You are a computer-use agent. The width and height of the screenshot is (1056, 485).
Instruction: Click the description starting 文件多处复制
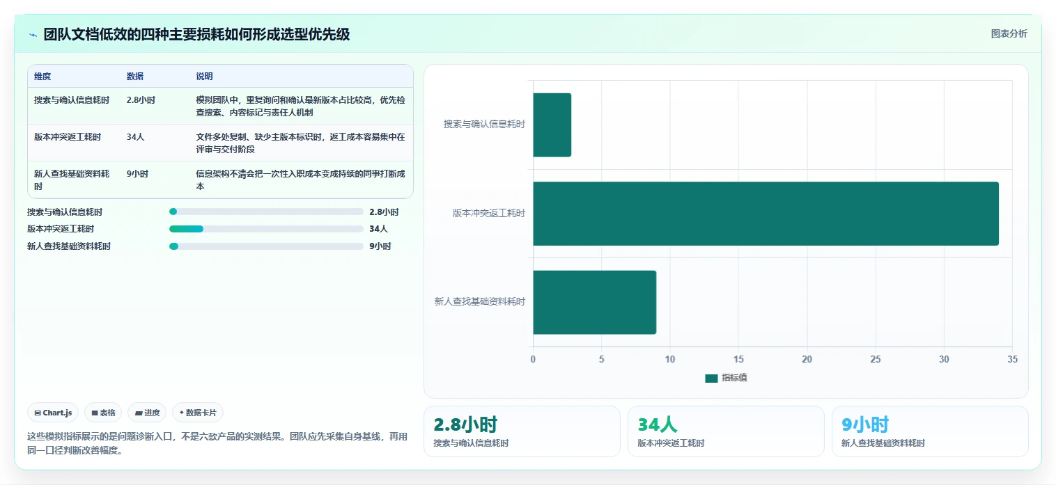[301, 143]
